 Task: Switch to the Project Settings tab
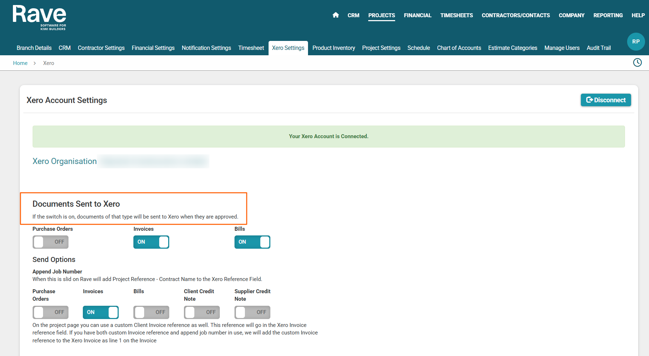pyautogui.click(x=381, y=48)
